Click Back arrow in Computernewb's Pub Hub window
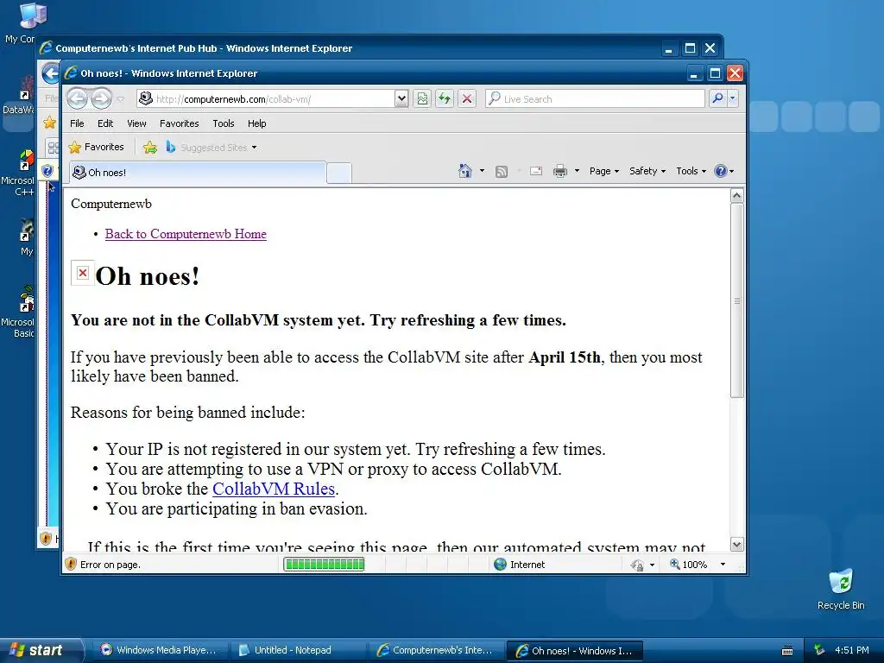Screen dimensions: 884x663 50,73
